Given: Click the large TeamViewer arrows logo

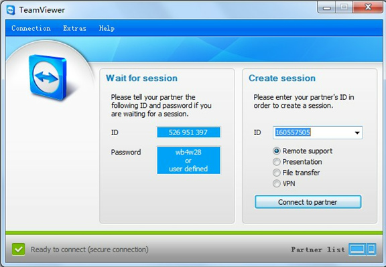Looking at the screenshot, I should [x=48, y=77].
